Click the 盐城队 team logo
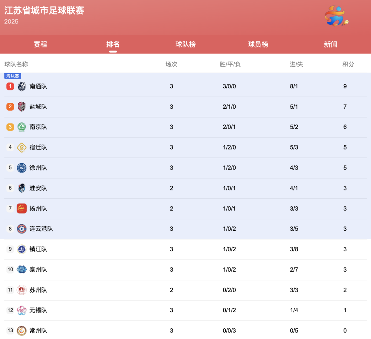The height and width of the screenshot is (339, 371). click(22, 107)
